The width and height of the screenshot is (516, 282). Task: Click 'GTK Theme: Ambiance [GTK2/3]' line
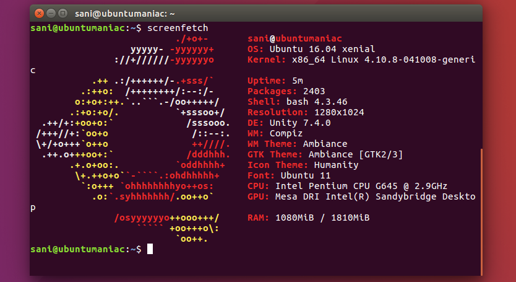(325, 155)
